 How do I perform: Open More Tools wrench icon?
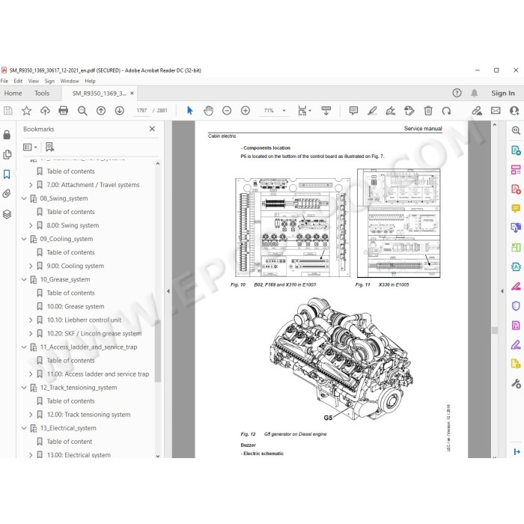(x=516, y=383)
